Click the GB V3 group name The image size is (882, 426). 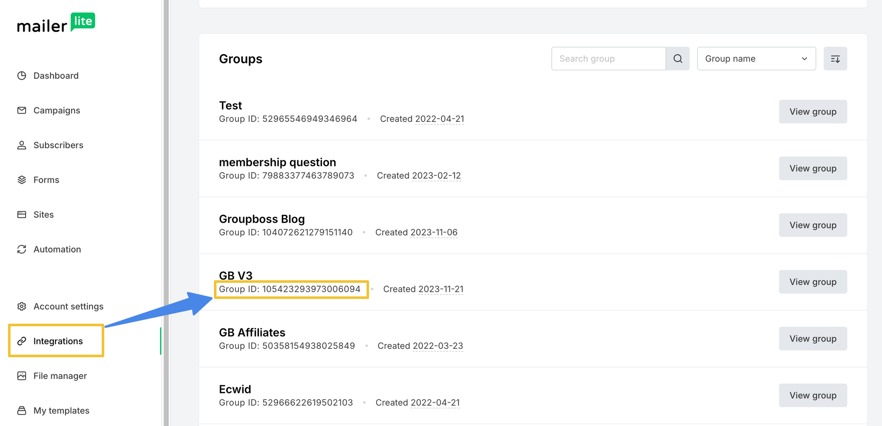click(x=236, y=276)
